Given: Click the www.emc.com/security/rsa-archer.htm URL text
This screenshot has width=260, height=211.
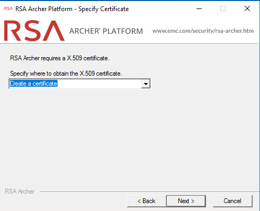Looking at the screenshot, I should (x=203, y=31).
